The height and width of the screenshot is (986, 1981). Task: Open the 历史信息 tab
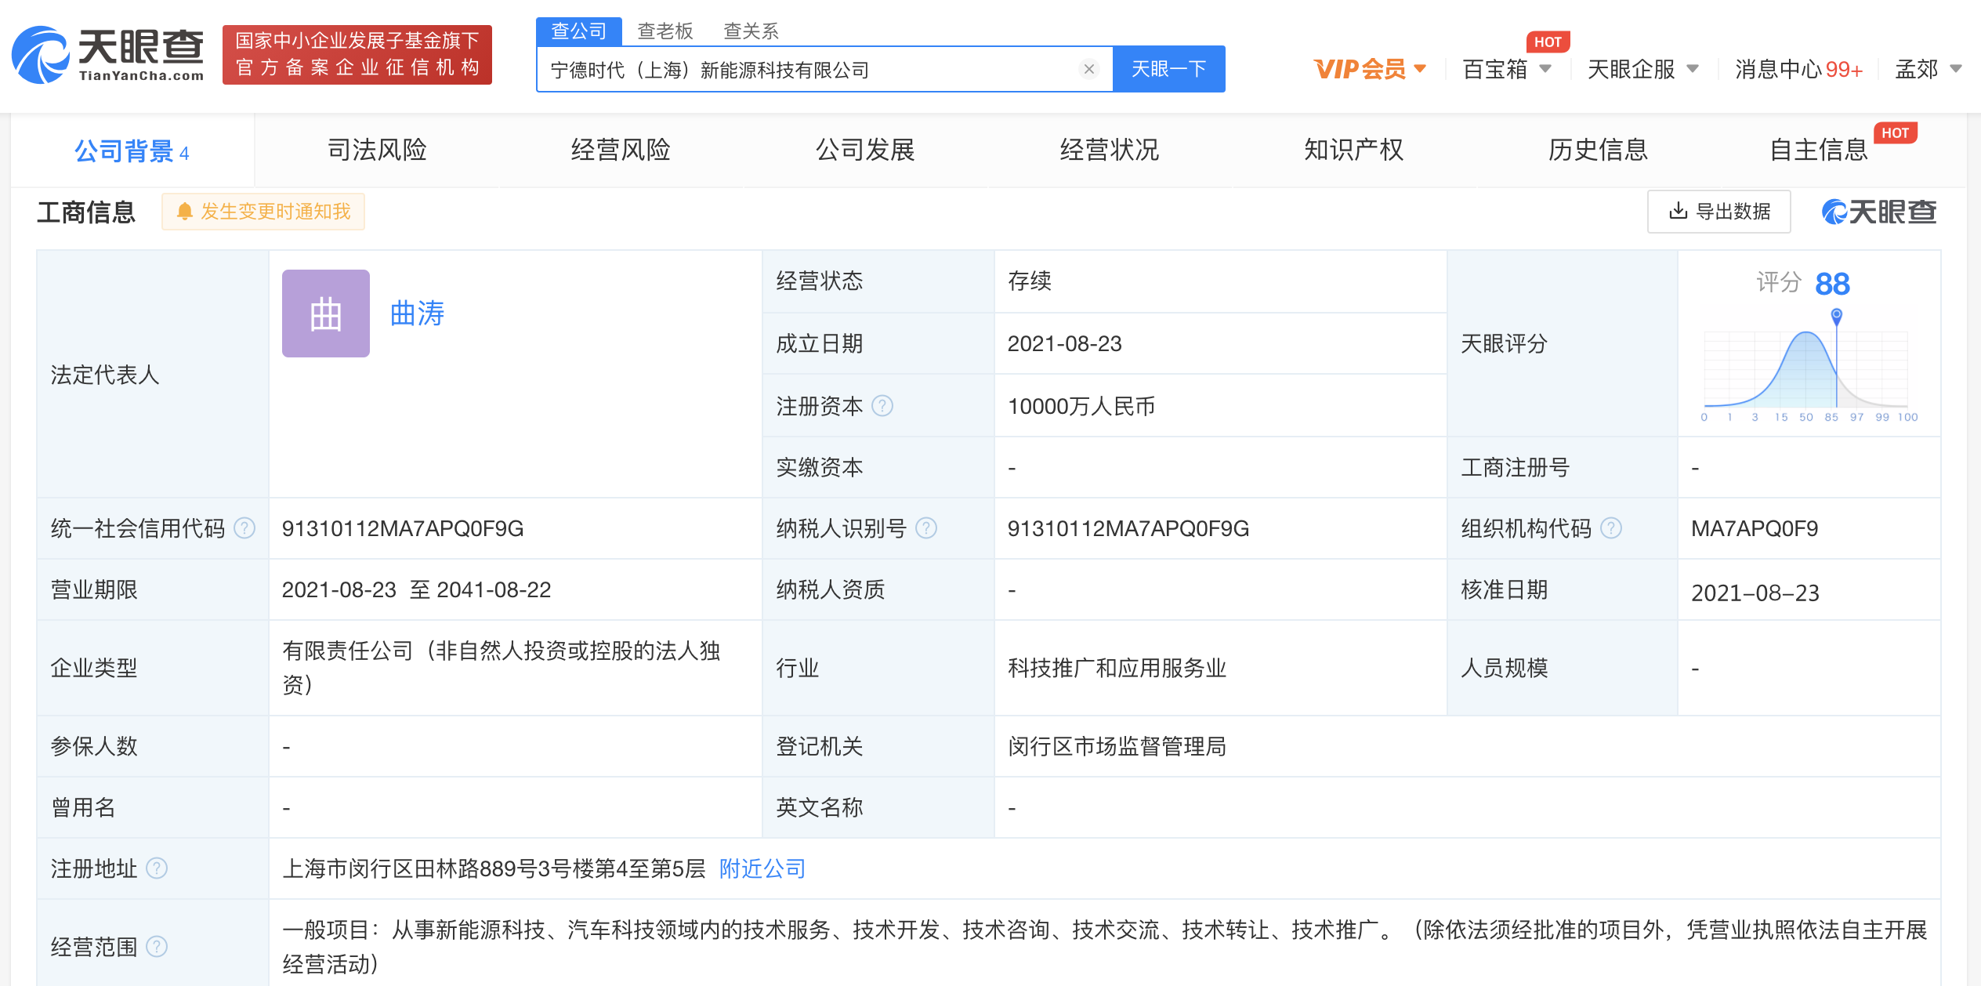pos(1599,150)
